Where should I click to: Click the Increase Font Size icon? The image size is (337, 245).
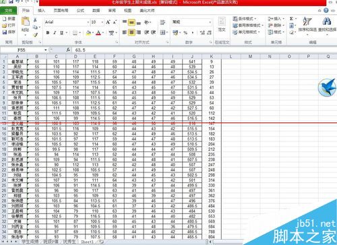[108, 22]
